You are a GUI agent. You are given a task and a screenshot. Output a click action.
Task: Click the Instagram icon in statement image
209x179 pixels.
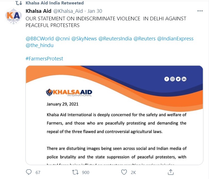(x=172, y=79)
